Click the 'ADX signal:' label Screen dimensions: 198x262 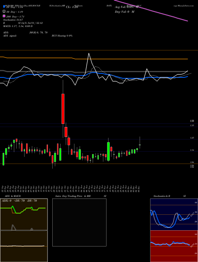tap(10, 36)
